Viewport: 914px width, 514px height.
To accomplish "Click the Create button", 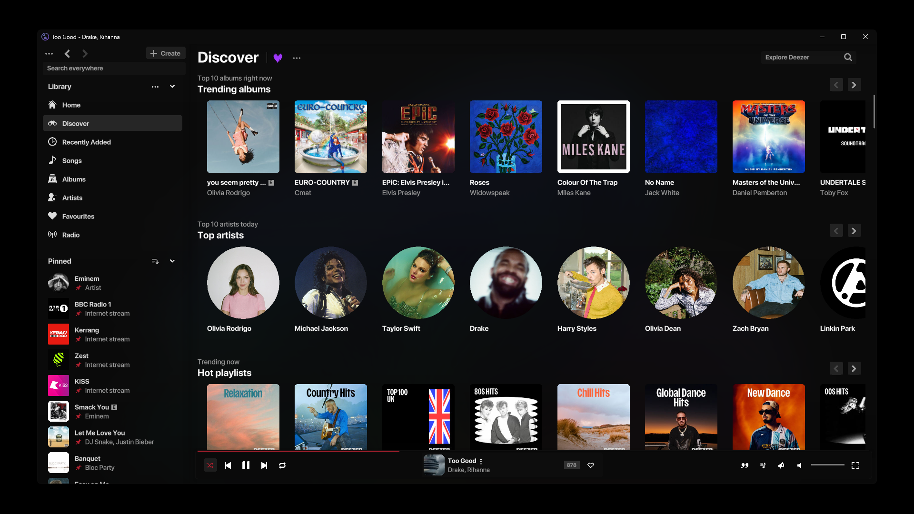I will coord(166,53).
